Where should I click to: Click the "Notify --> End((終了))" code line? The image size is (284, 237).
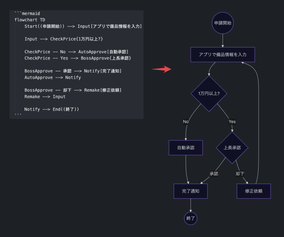click(x=52, y=109)
